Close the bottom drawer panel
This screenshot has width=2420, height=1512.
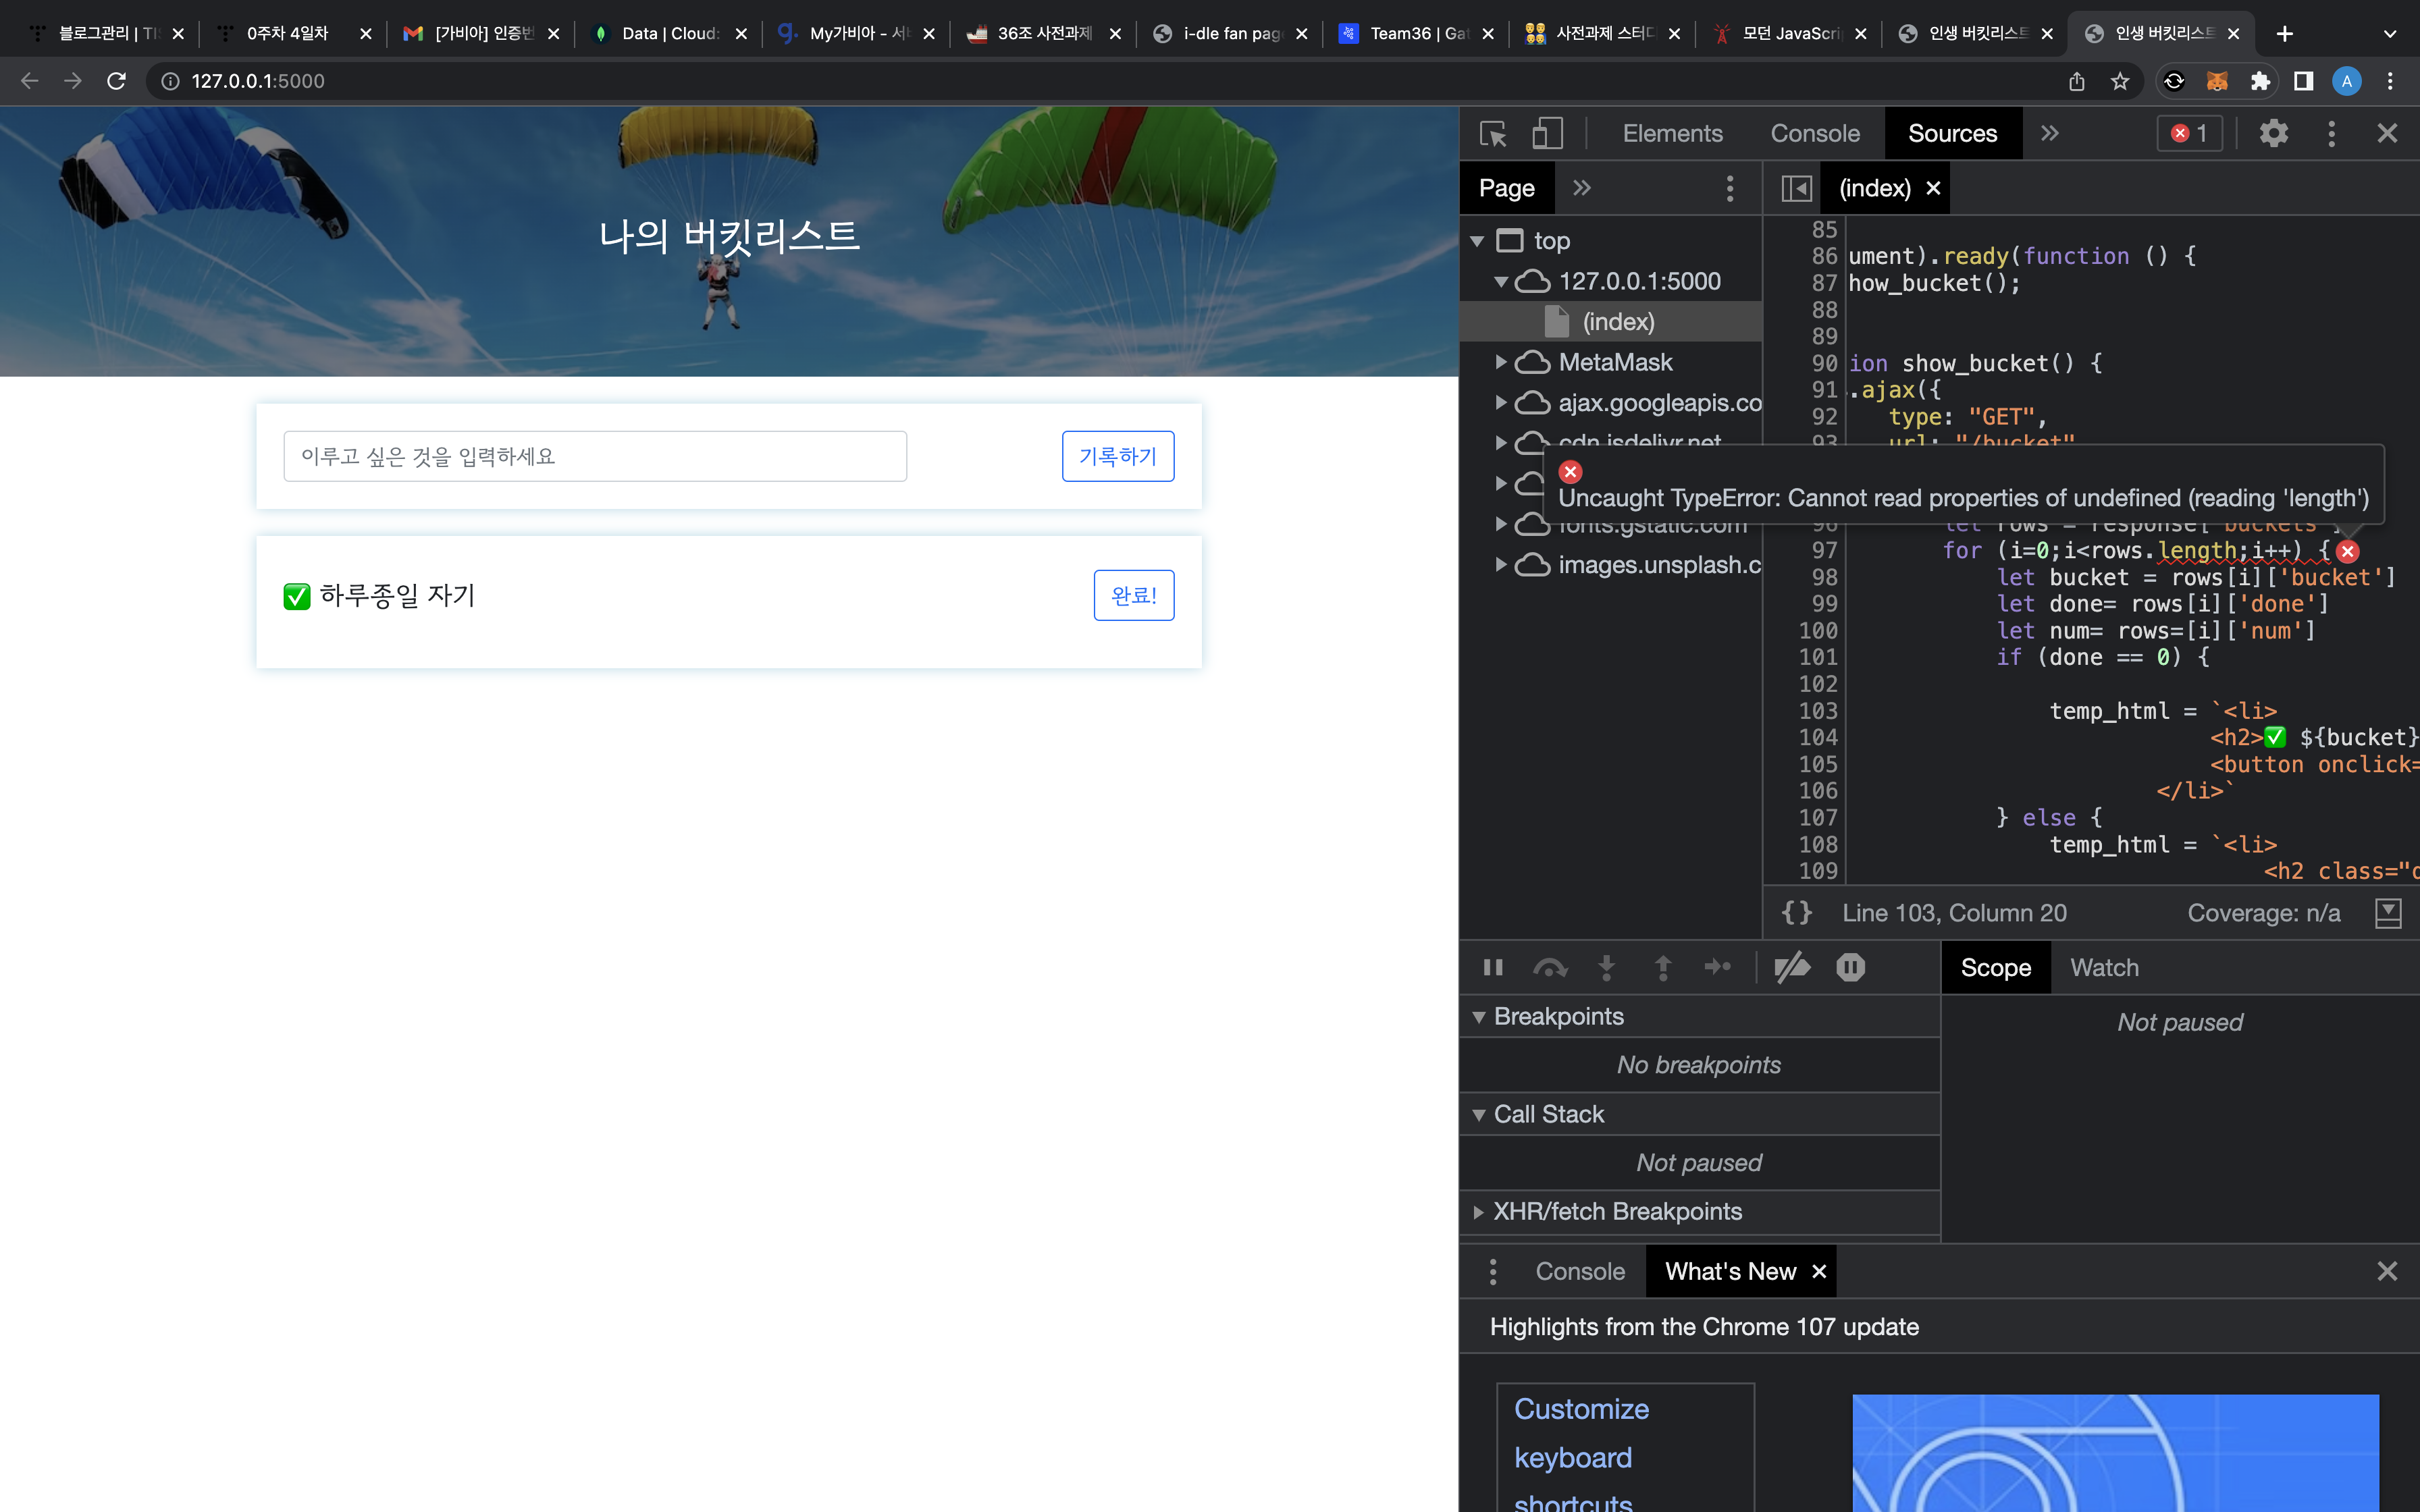[x=2387, y=1271]
